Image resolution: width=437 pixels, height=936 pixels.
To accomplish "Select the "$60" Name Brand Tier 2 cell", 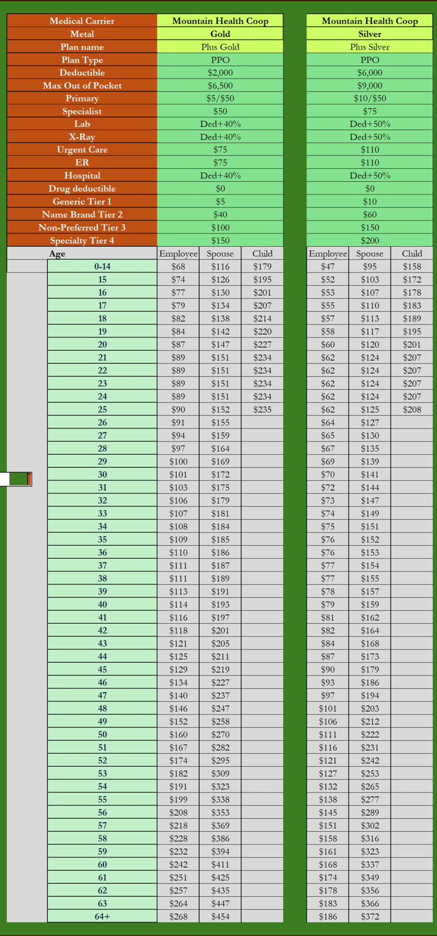I will (x=370, y=214).
